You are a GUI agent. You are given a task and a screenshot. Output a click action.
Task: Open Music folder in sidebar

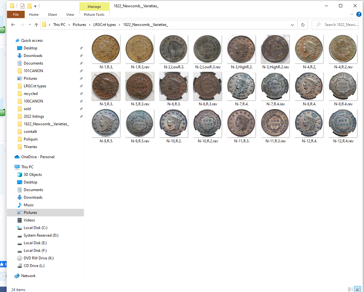[x=28, y=205]
